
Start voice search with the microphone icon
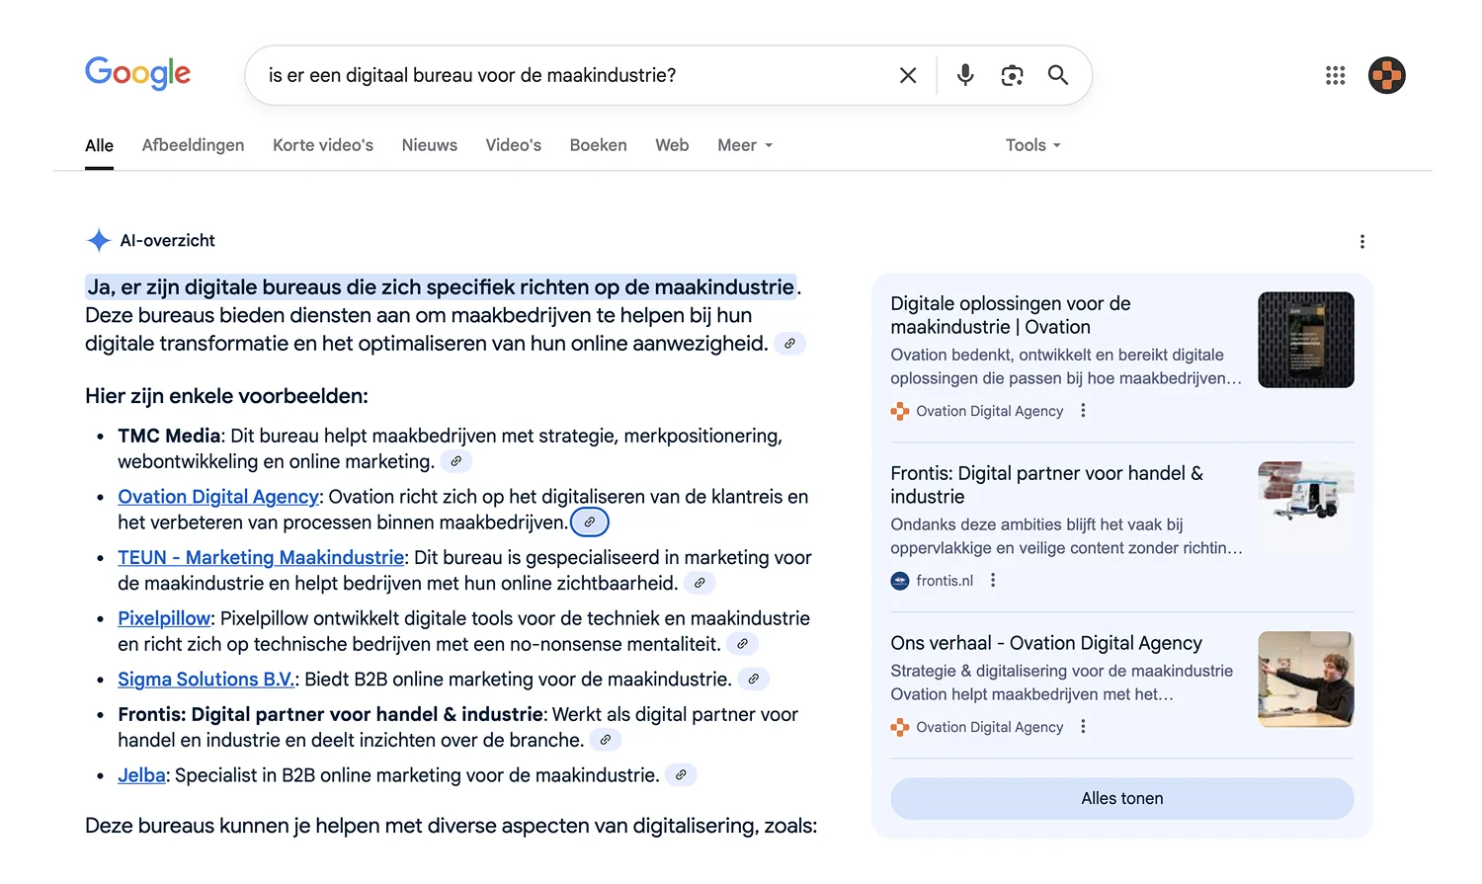click(x=965, y=75)
